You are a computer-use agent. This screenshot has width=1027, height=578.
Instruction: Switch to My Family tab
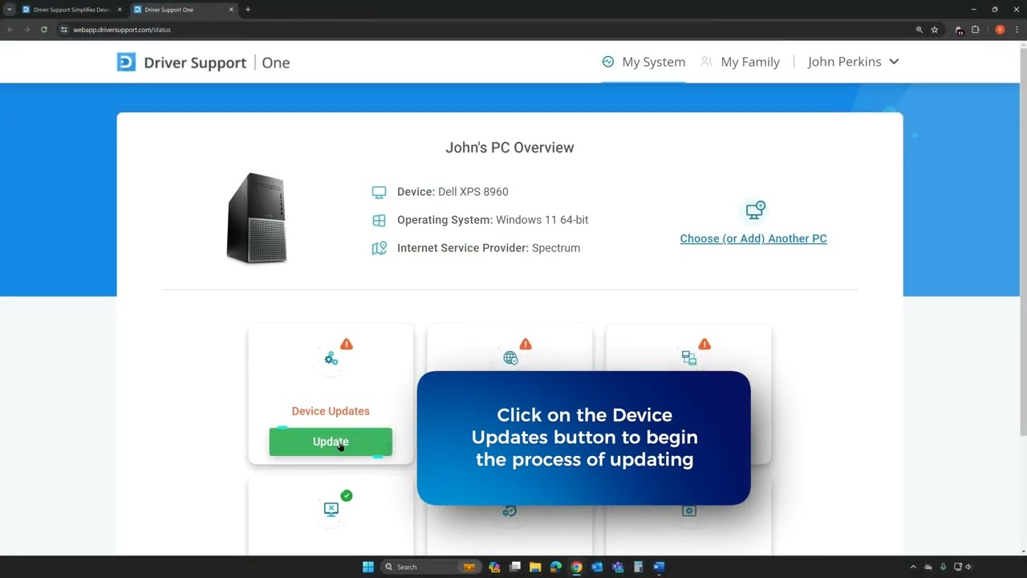(741, 62)
